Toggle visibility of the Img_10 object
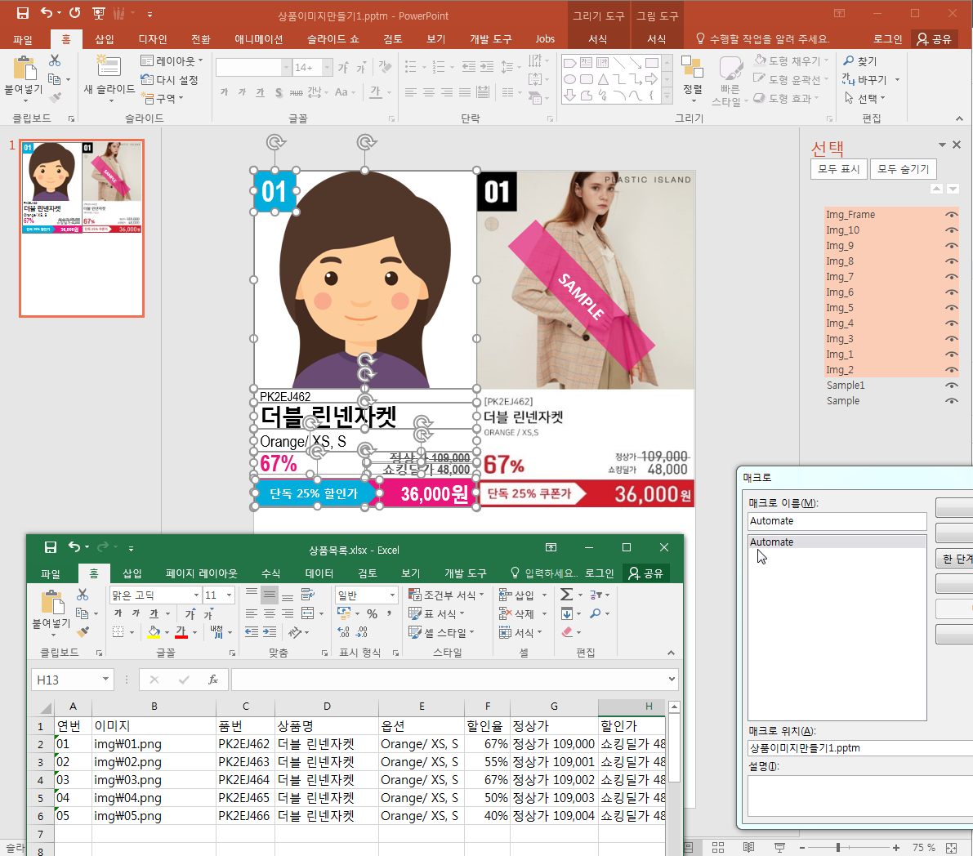 [951, 230]
